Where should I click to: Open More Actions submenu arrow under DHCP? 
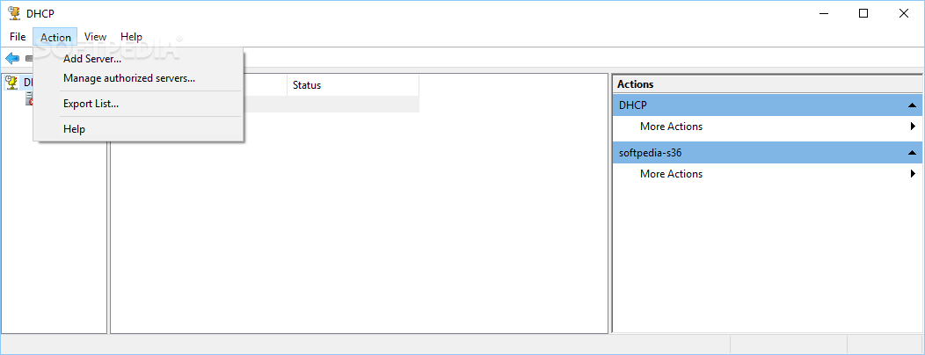coord(914,127)
